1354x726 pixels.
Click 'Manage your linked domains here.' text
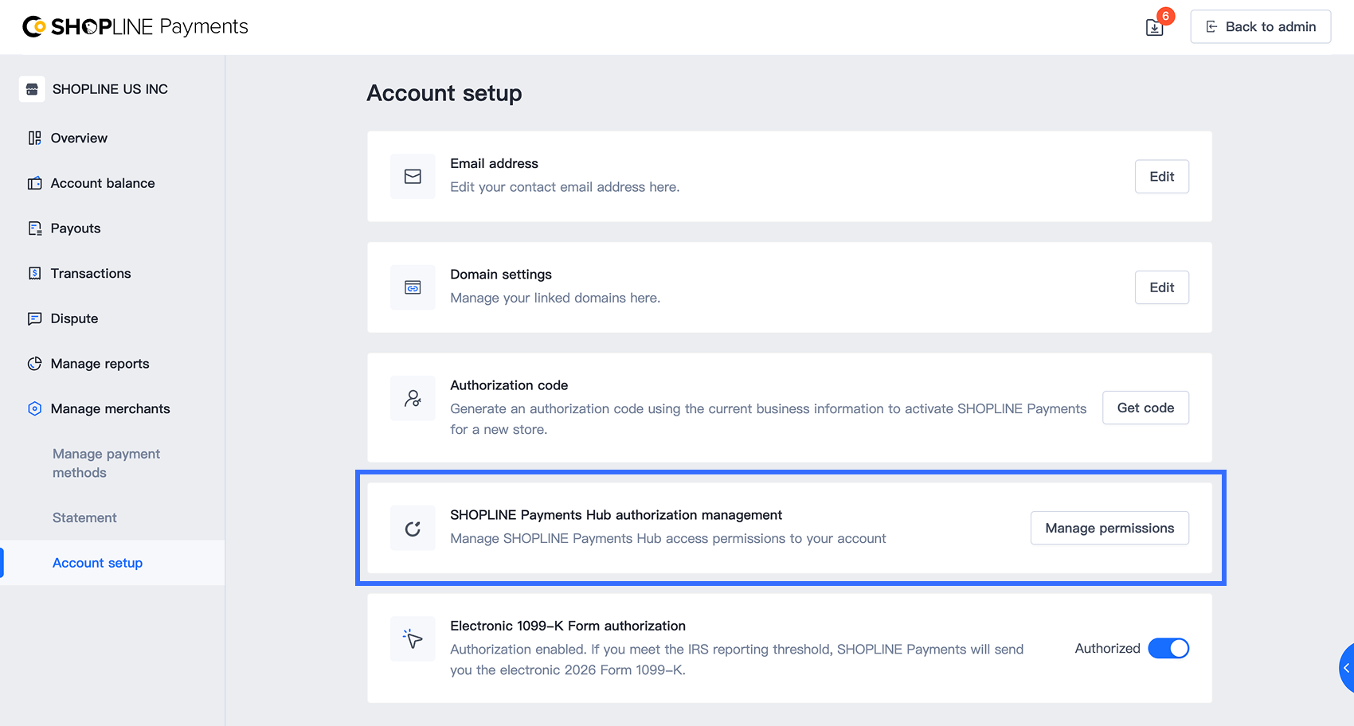[555, 298]
